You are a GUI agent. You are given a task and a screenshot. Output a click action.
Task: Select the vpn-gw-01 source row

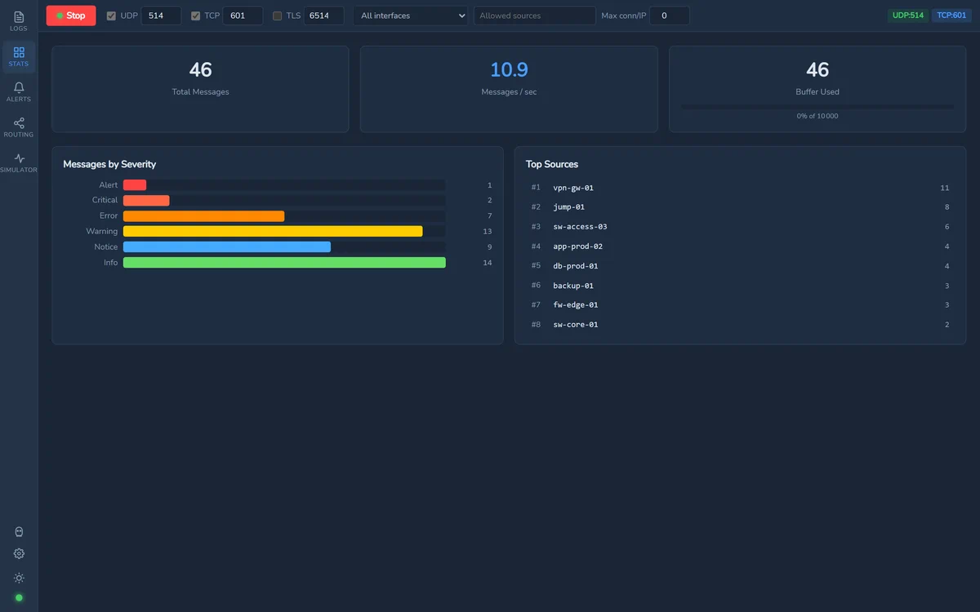(740, 188)
